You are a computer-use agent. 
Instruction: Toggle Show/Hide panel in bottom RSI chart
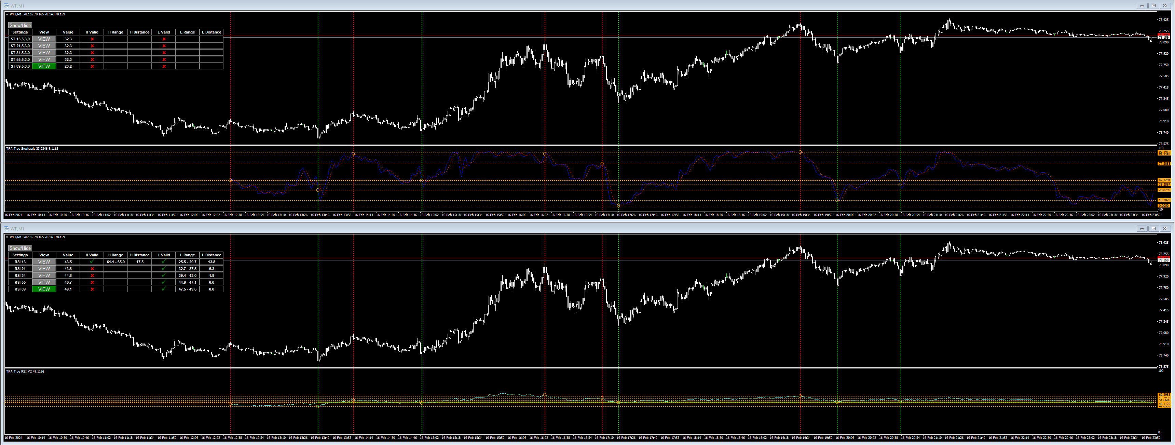click(20, 248)
